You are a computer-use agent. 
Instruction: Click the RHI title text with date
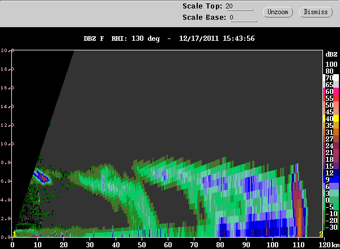[169, 38]
